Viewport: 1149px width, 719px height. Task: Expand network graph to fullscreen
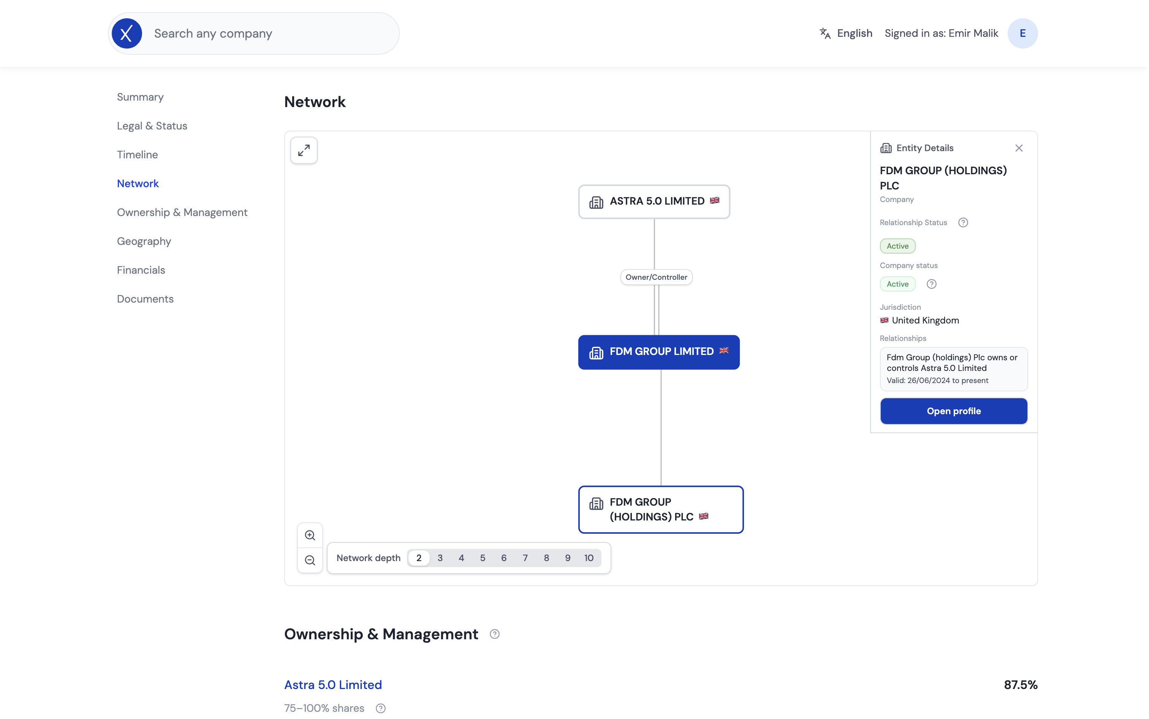pyautogui.click(x=304, y=151)
